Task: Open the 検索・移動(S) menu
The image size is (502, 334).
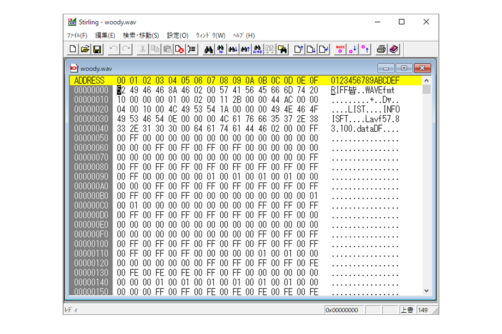Action: click(x=141, y=35)
